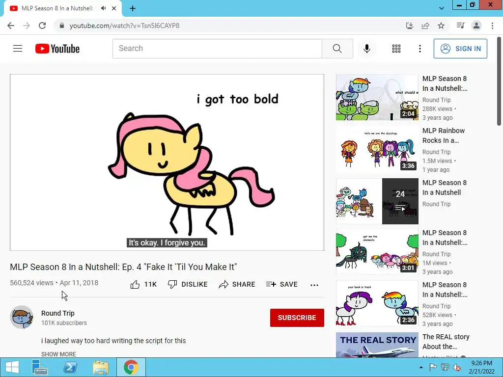This screenshot has width=503, height=377.
Task: Open YouTube settings three-dot menu
Action: click(x=419, y=49)
